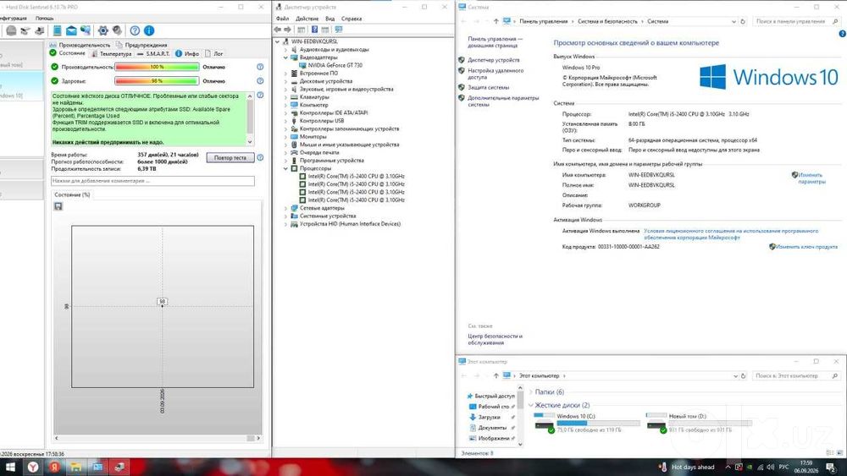Collapse the Жесткие диски (2) group
Screen dimensions: 847x476
[531, 405]
